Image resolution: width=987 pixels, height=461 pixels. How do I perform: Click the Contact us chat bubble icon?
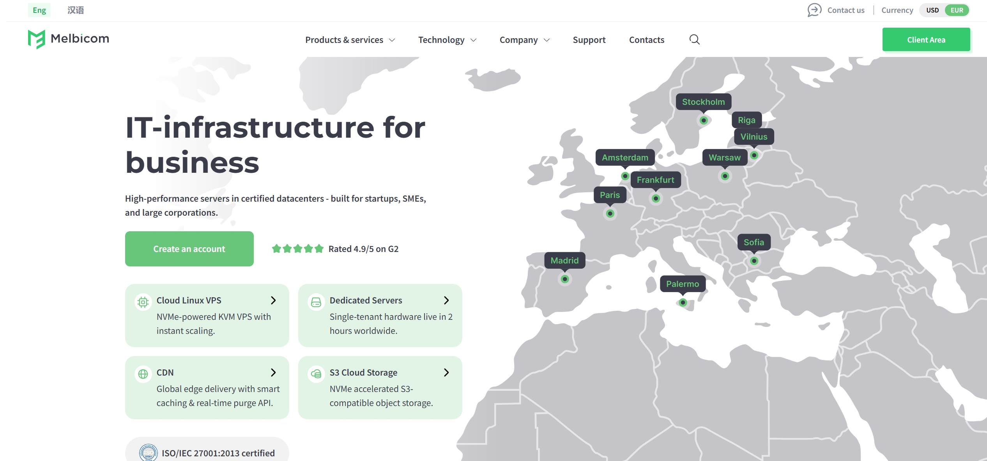[x=814, y=10]
